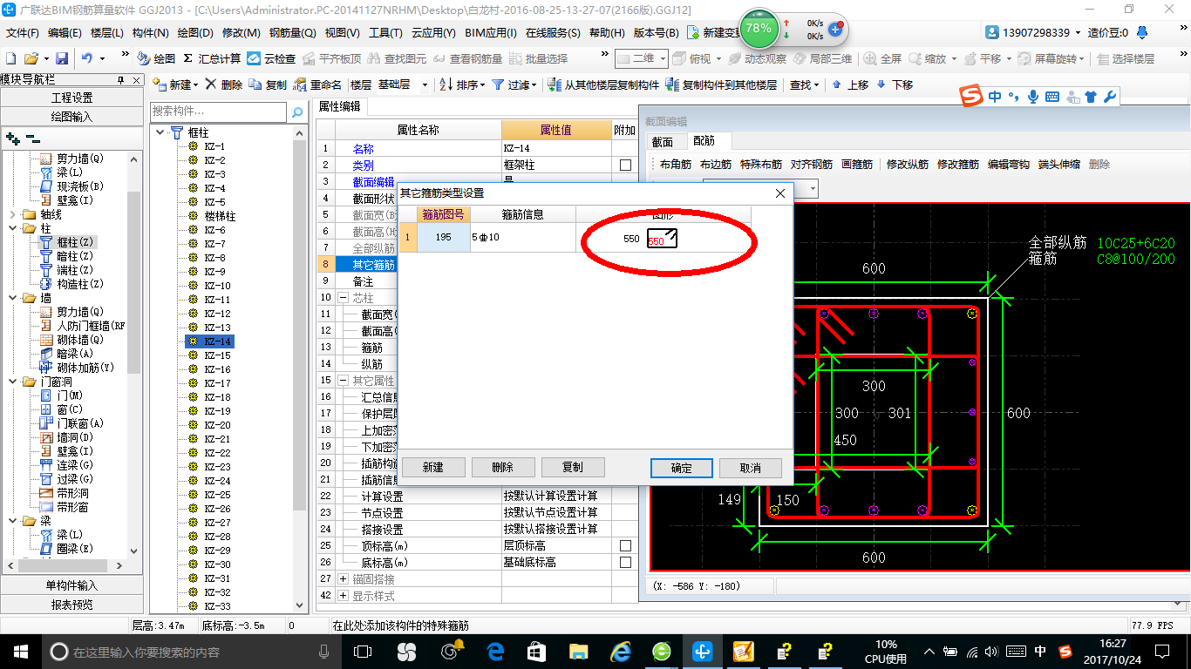Image resolution: width=1191 pixels, height=669 pixels.
Task: Collapse the 芯柱 property group
Action: pos(343,297)
